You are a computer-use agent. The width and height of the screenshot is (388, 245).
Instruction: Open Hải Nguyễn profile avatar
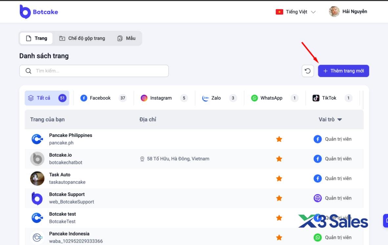334,11
